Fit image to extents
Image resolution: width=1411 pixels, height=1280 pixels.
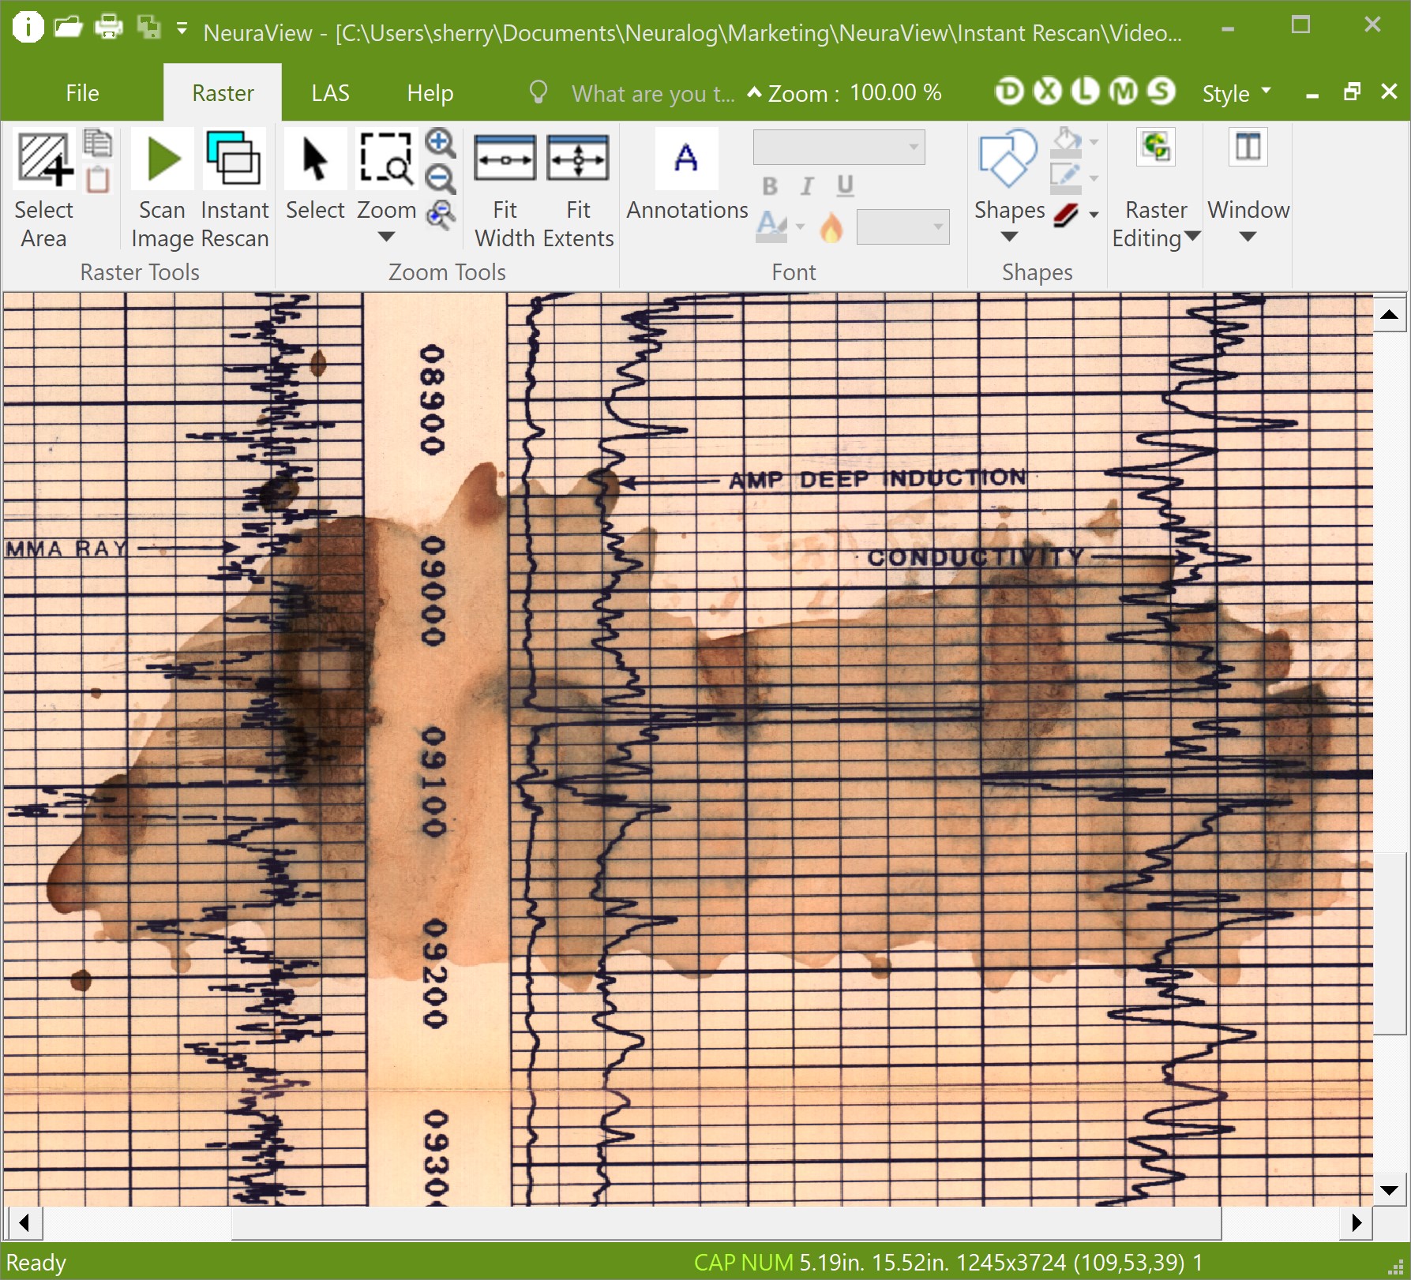pos(578,159)
